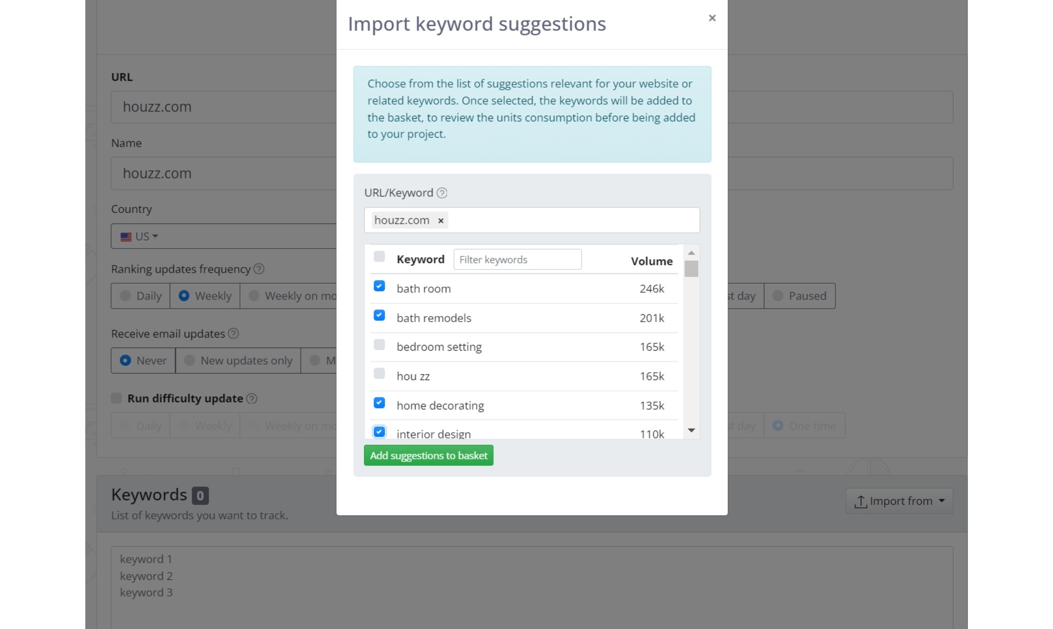Open the URL/Keyword help icon
Viewport: 1053px width, 629px height.
tap(442, 193)
